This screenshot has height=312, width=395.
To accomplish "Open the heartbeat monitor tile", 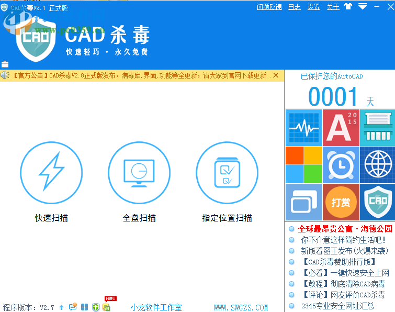I will point(304,128).
